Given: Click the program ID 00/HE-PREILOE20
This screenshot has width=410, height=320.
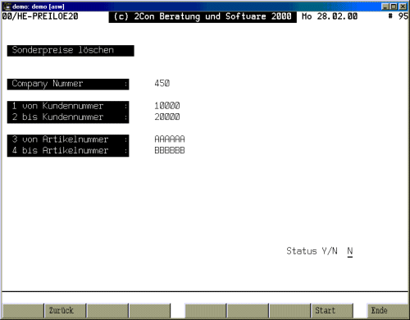Looking at the screenshot, I should click(x=40, y=16).
